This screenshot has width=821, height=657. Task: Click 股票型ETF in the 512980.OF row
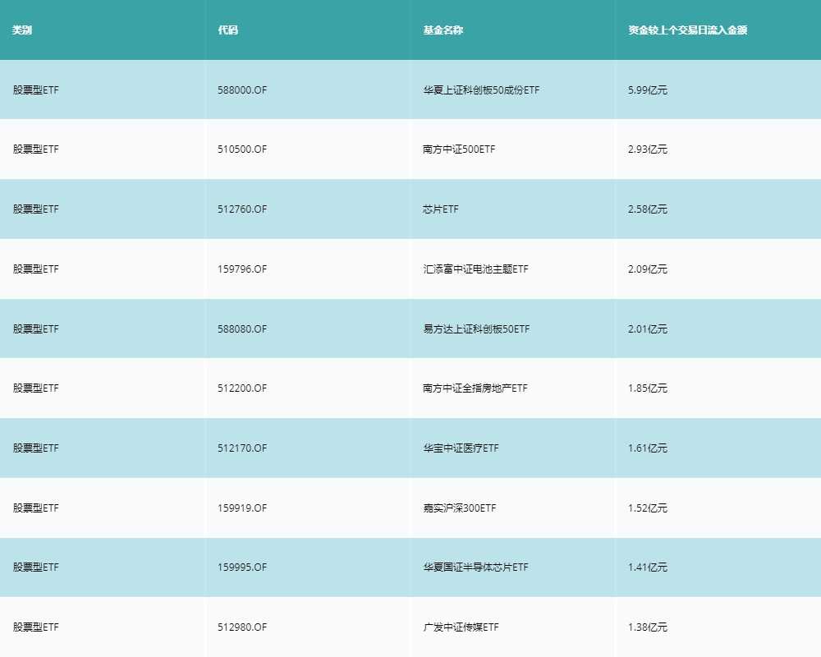pos(35,627)
